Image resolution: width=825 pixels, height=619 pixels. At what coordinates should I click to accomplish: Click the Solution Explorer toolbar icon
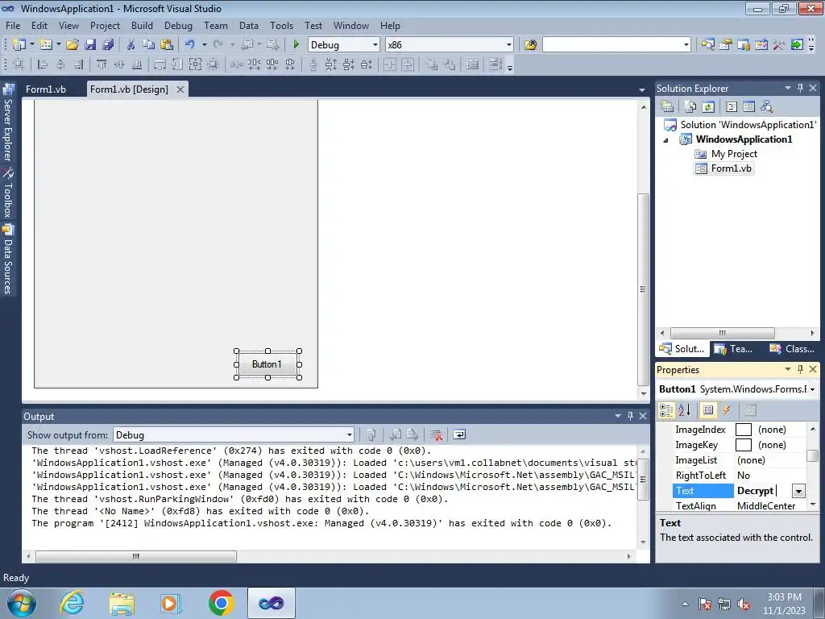click(x=707, y=45)
